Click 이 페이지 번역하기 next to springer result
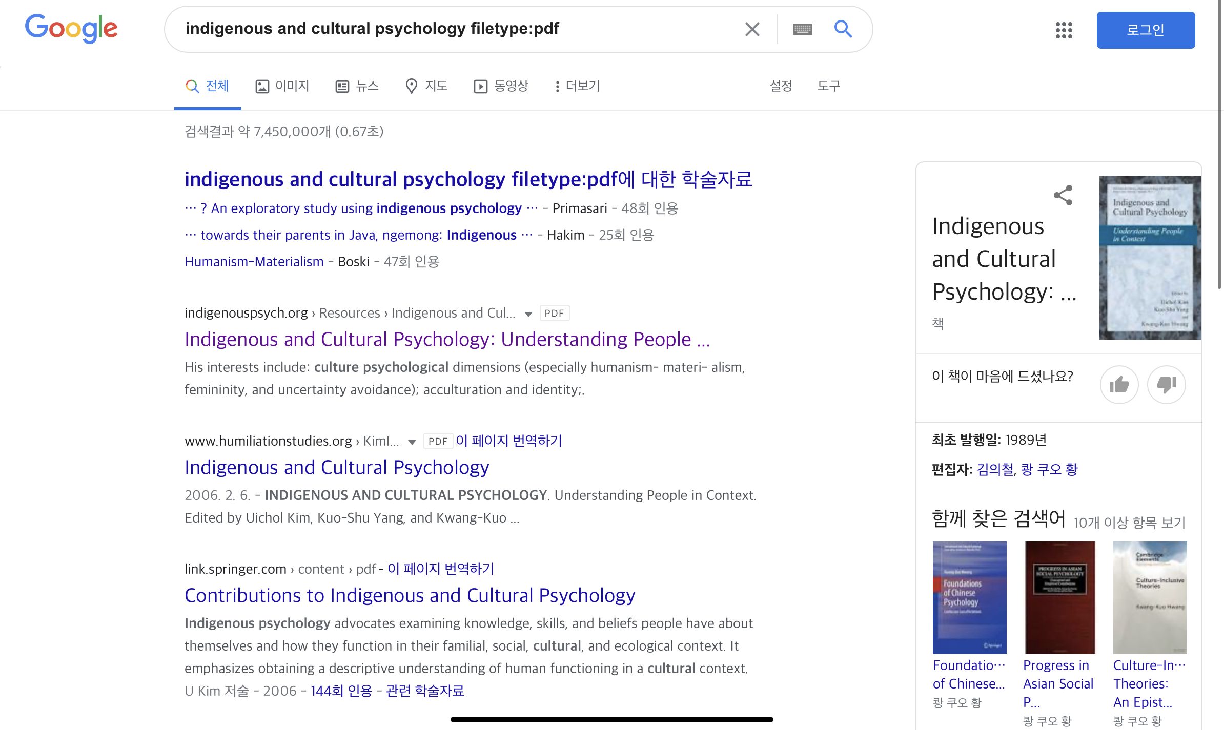 pos(441,569)
